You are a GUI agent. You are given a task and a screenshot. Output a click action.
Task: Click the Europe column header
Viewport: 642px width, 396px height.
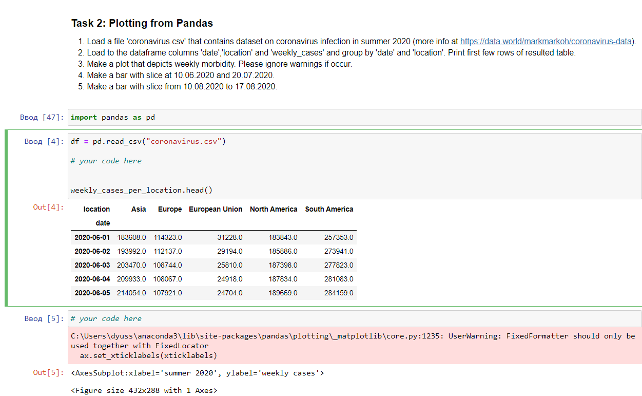click(x=170, y=209)
